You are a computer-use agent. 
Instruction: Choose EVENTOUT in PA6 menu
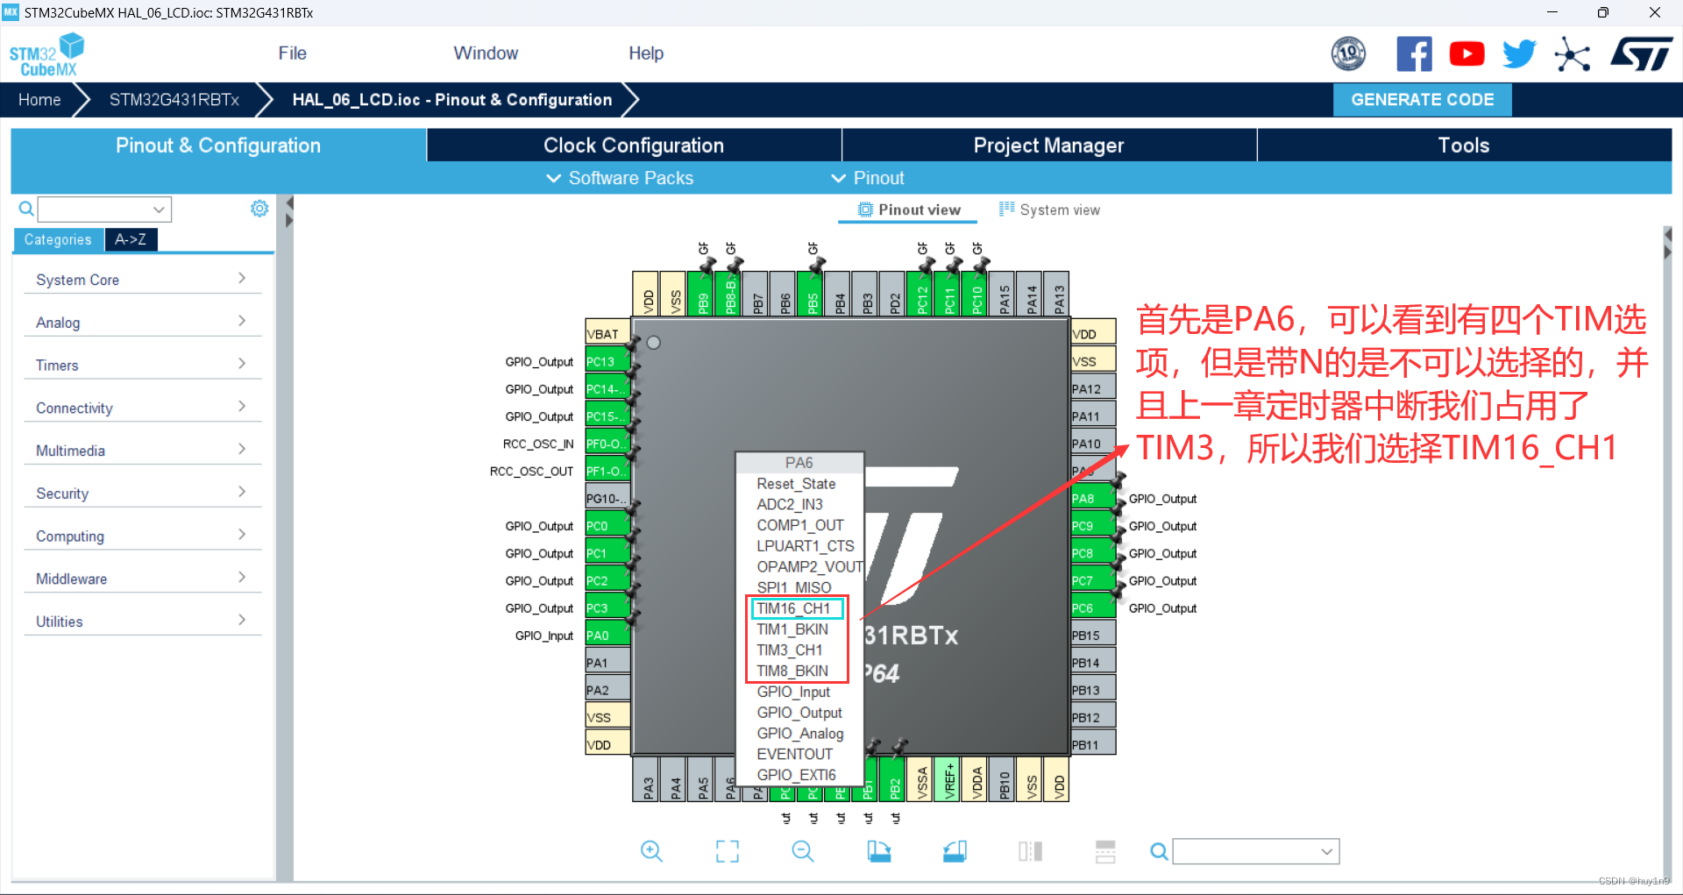point(795,754)
